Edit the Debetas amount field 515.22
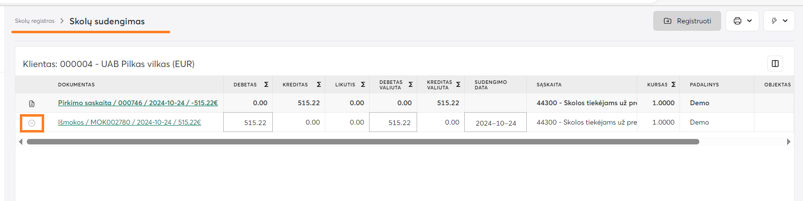Screen dimensions: 803x201 [x=248, y=123]
